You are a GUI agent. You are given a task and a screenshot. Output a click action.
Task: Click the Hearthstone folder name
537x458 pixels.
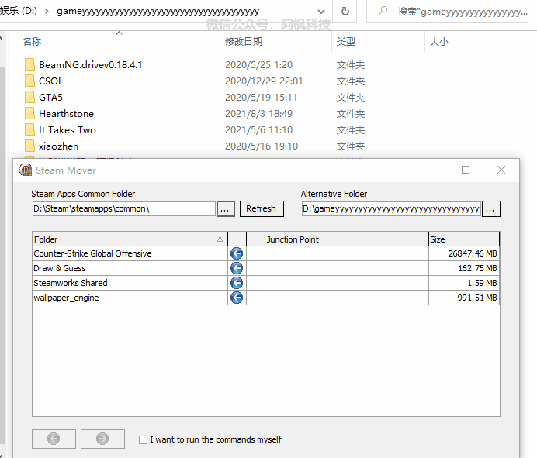66,114
